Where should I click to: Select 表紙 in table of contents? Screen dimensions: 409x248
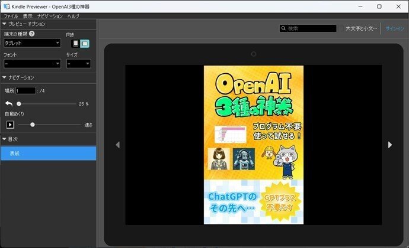coord(48,154)
